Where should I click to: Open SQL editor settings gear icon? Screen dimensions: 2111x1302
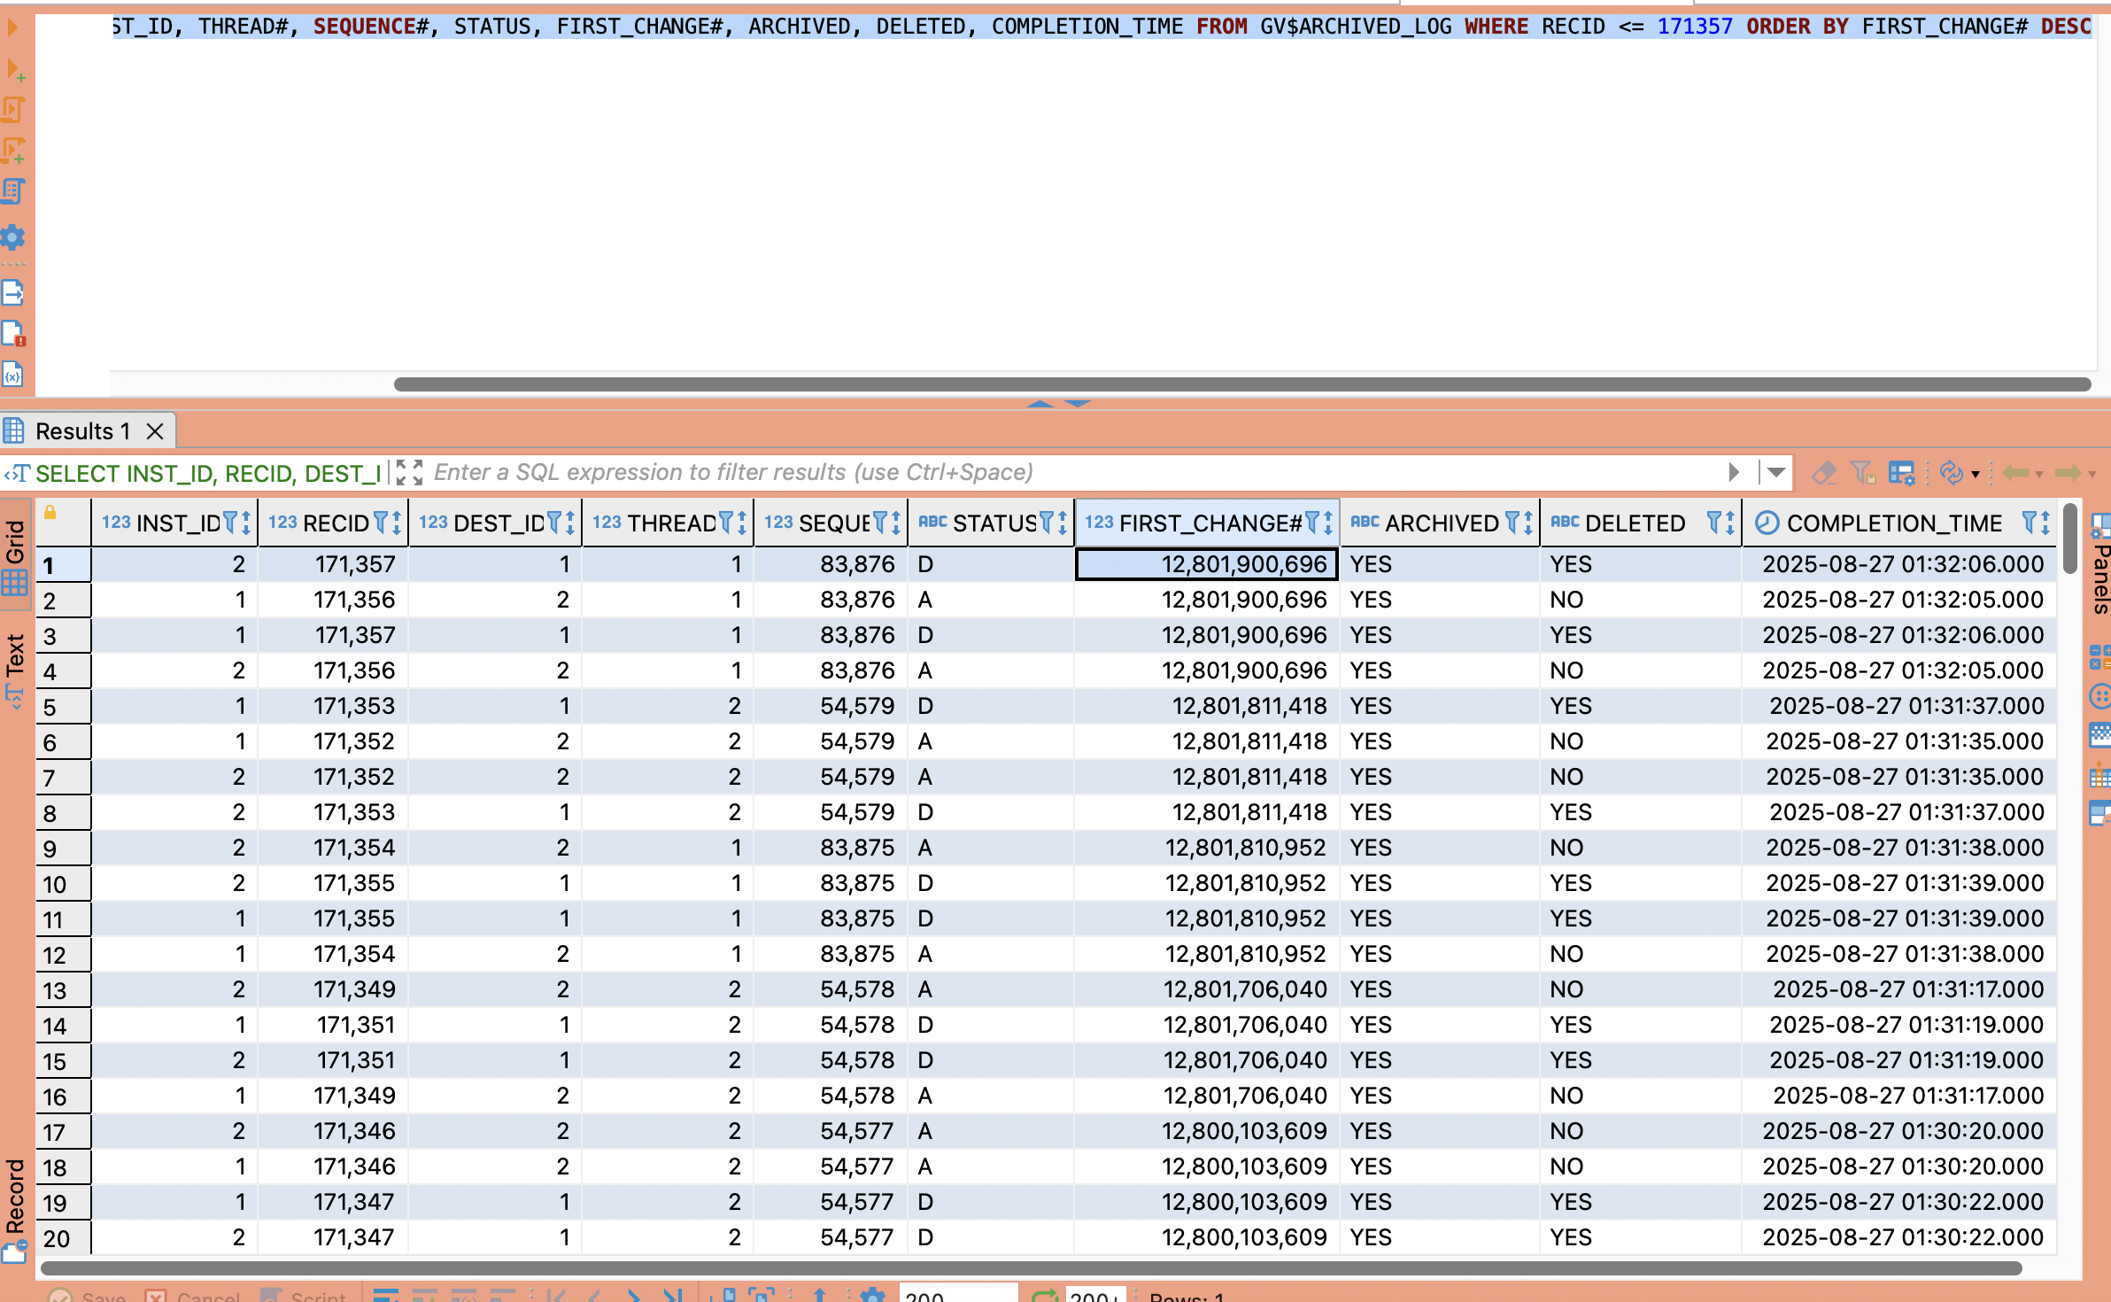click(13, 237)
